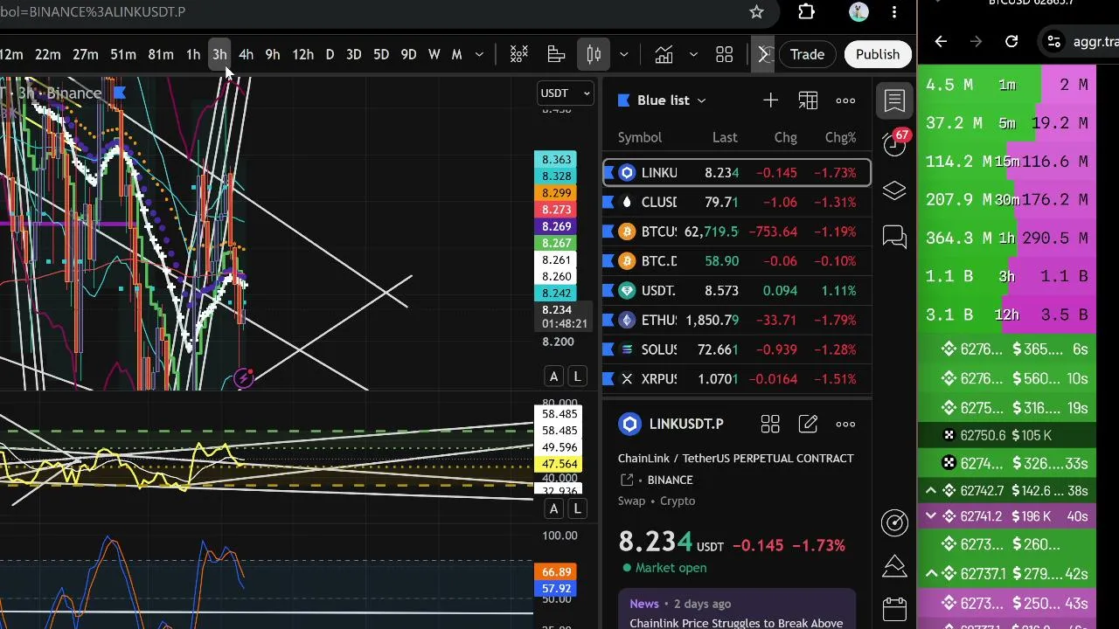
Task: Select the volume profile bars chart icon
Action: [x=556, y=54]
